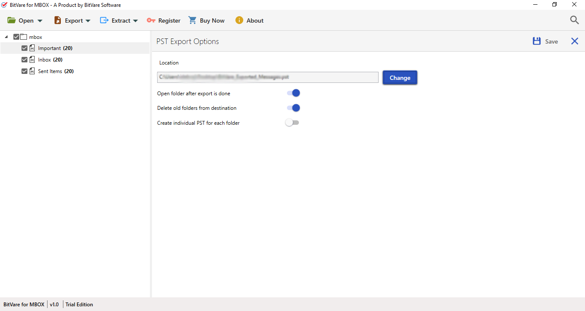Click the Export menu label
585x311 pixels.
click(74, 21)
